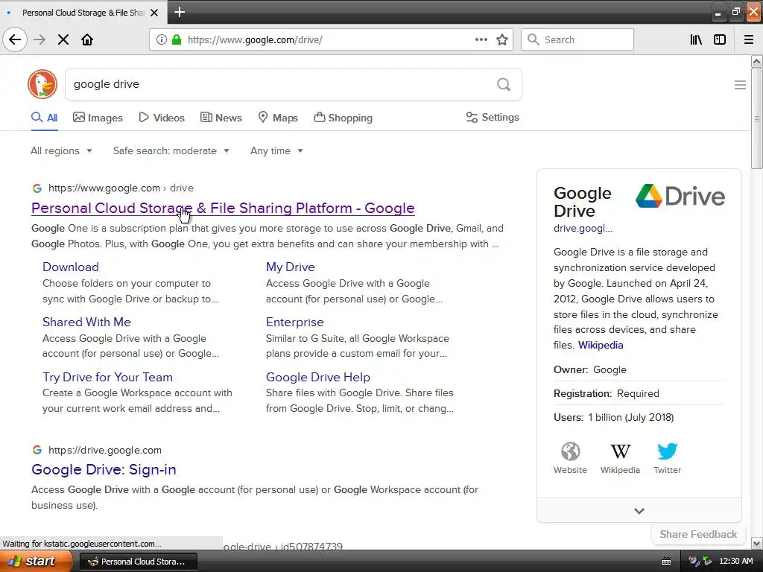Open the browser home page icon
The width and height of the screenshot is (763, 572).
coord(87,40)
